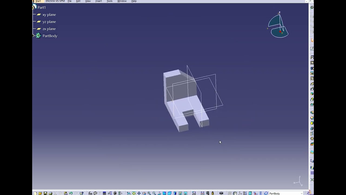Activate the Rotate view tool
Image resolution: width=346 pixels, height=195 pixels.
tap(144, 193)
